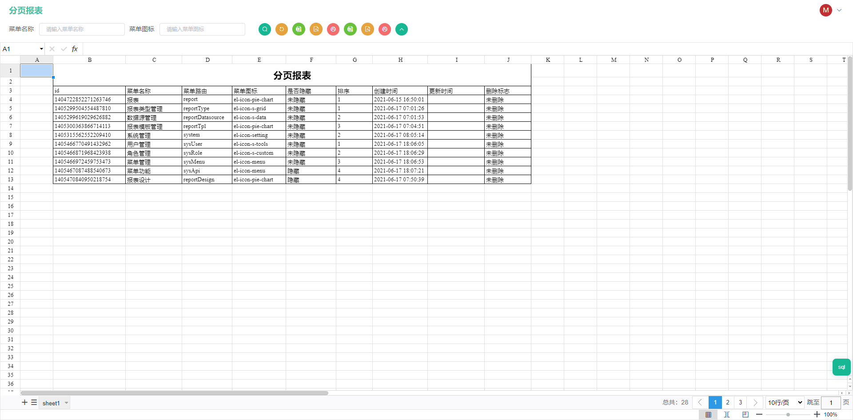853x420 pixels.
Task: Focus the 菜单图标 input field
Action: point(202,29)
